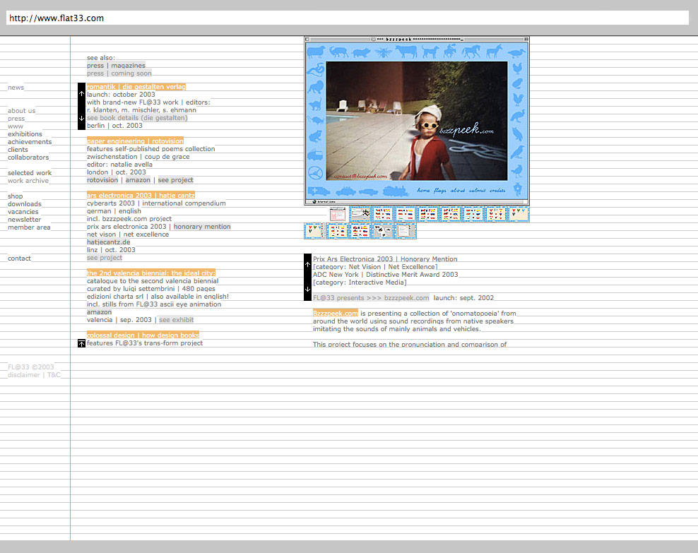Open the 'magazines' link under see also
The width and height of the screenshot is (698, 553).
[128, 66]
